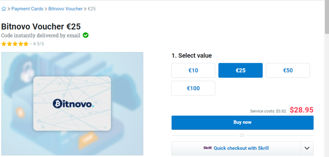Choose the €100 voucher value
The image size is (329, 157).
tap(193, 88)
